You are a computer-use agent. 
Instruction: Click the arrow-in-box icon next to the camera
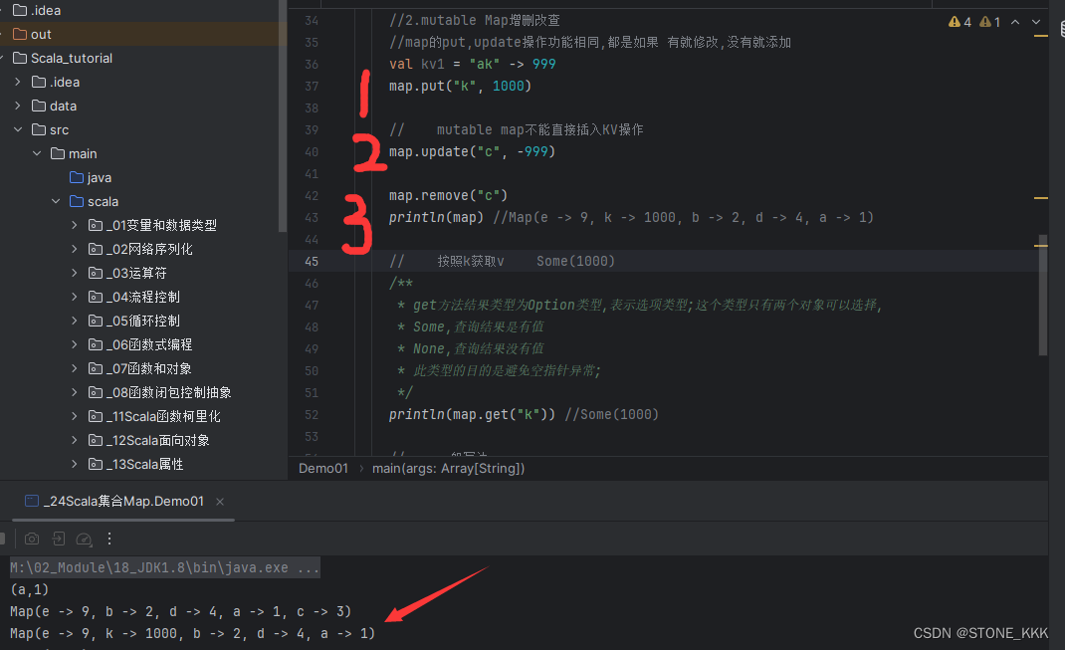coord(59,538)
